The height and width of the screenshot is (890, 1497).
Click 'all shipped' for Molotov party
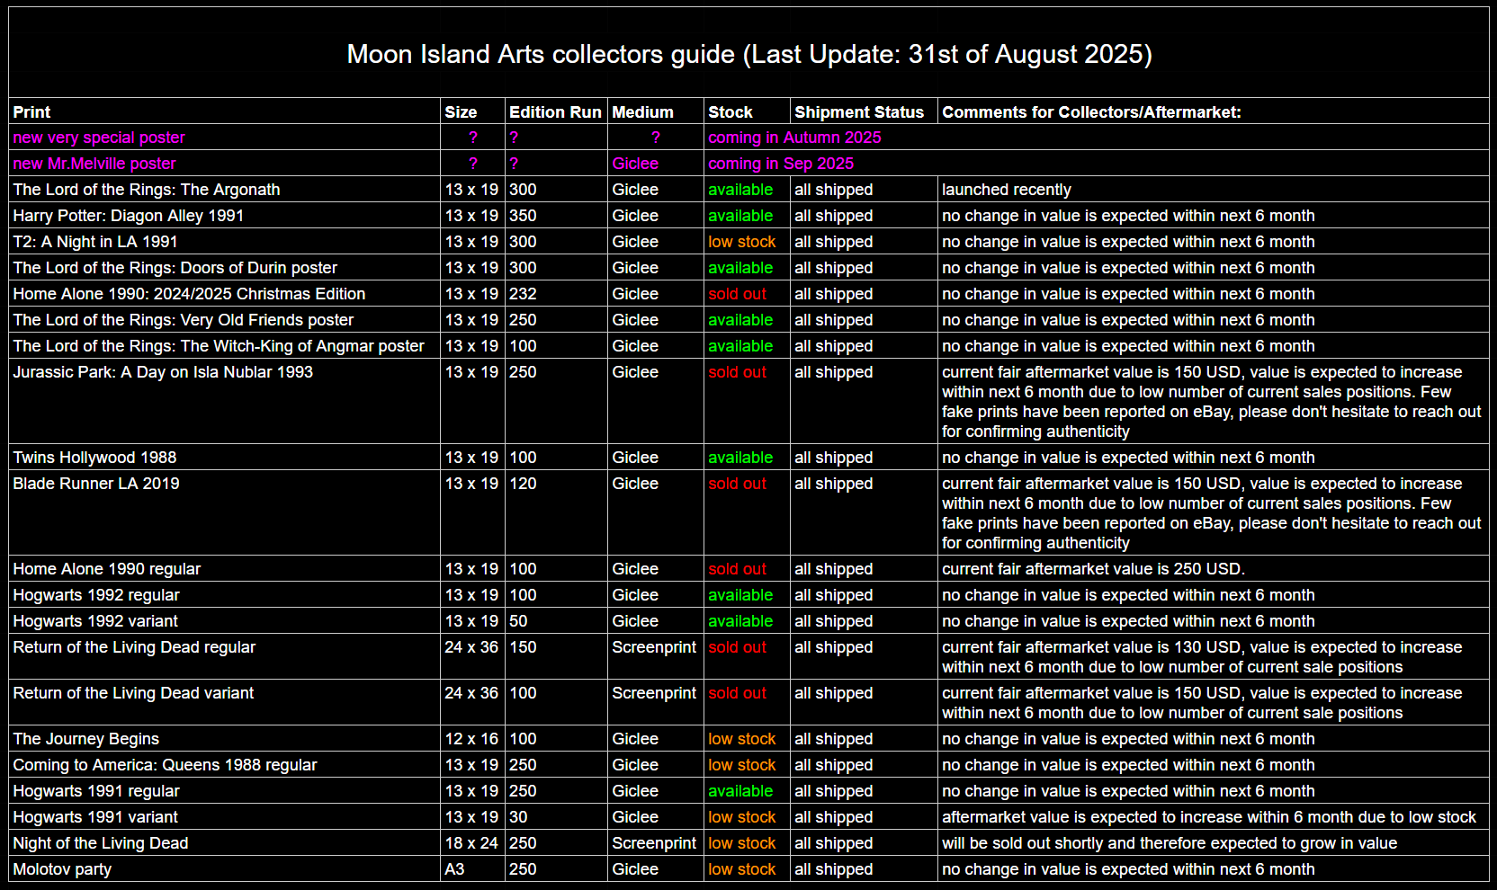click(x=833, y=869)
